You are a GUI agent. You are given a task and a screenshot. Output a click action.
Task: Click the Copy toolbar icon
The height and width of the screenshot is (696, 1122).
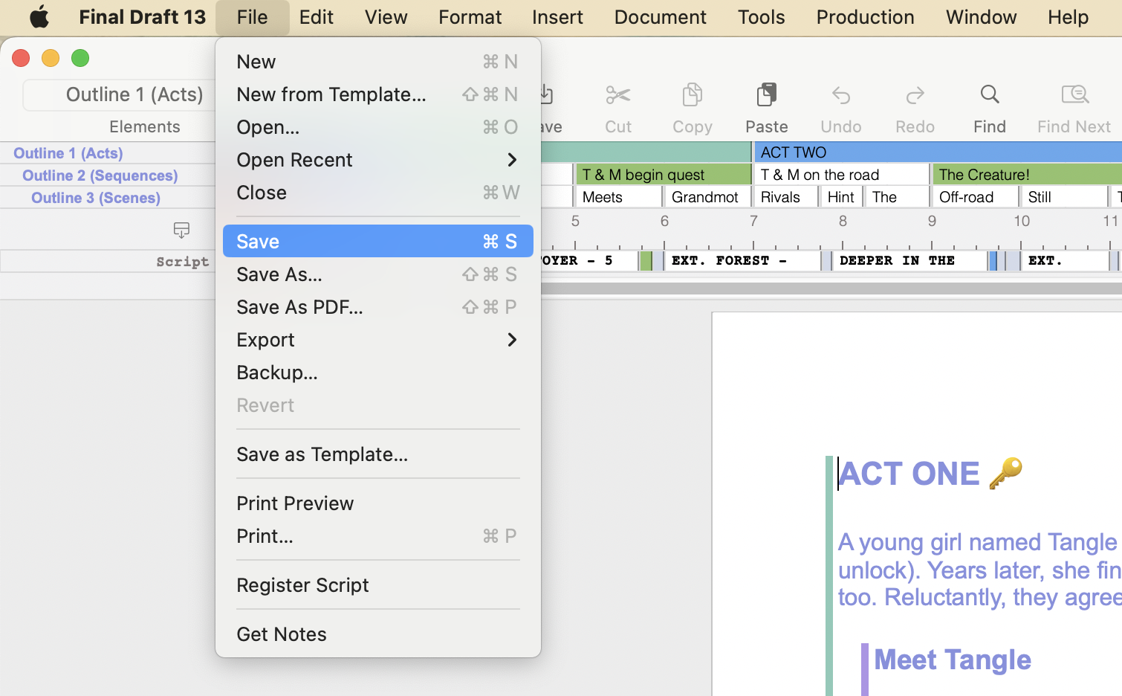[692, 95]
